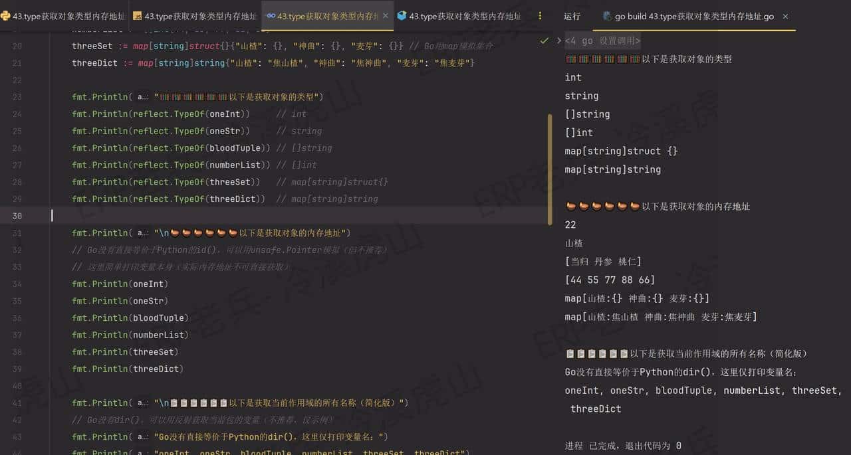Viewport: 851px width, 455px height.
Task: Close the go build run tab with its X
Action: [785, 17]
